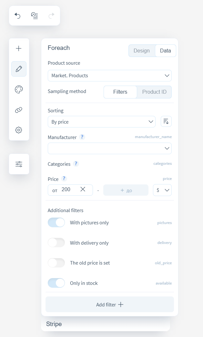Screen dimensions: 203x337
Task: Click the link chain icon
Action: coord(19,110)
